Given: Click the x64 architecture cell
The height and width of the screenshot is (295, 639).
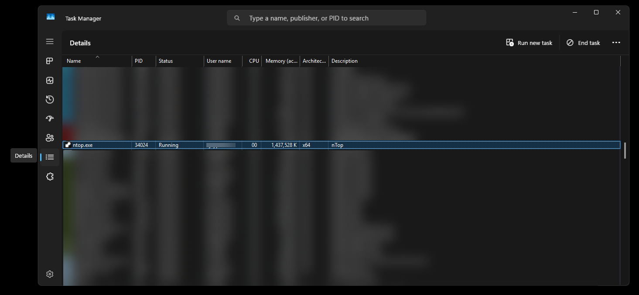Looking at the screenshot, I should (x=307, y=145).
